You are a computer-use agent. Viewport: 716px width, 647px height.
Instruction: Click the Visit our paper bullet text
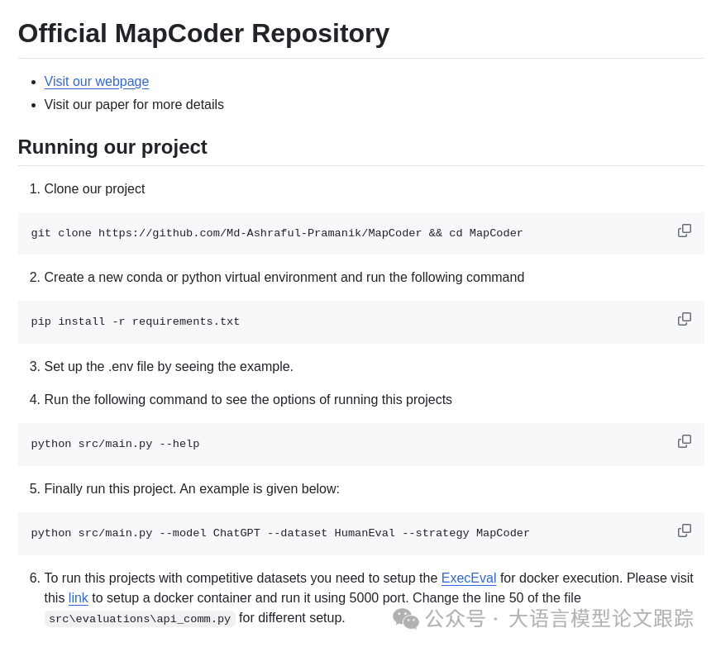(134, 105)
